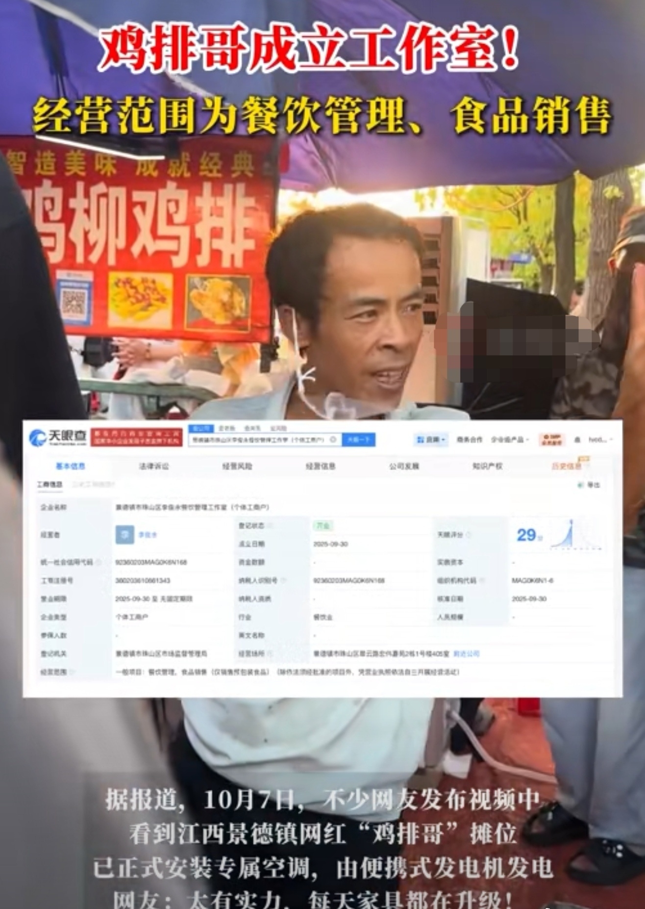Open the 附近公司 link
The height and width of the screenshot is (909, 645).
(466, 654)
